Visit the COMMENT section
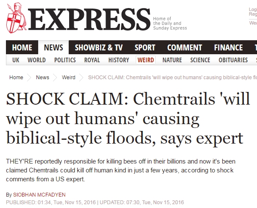 pyautogui.click(x=184, y=47)
